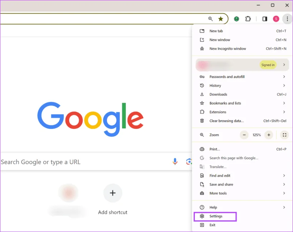Click the bookmark star in address bar
The height and width of the screenshot is (232, 293).
pyautogui.click(x=221, y=19)
